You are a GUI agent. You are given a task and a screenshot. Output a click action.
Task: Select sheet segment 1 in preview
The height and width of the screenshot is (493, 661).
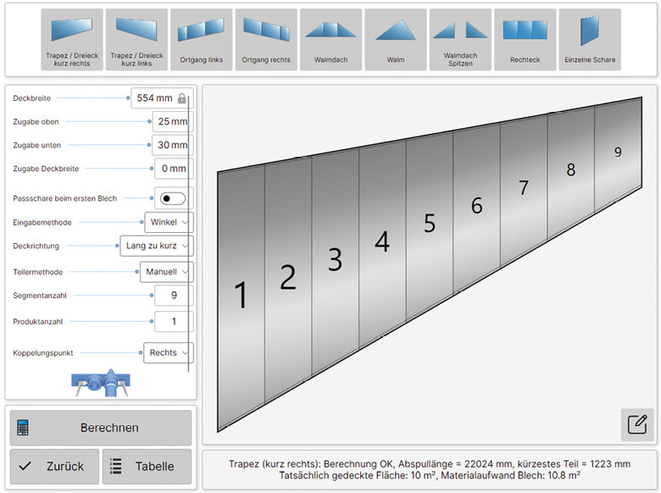pyautogui.click(x=241, y=295)
